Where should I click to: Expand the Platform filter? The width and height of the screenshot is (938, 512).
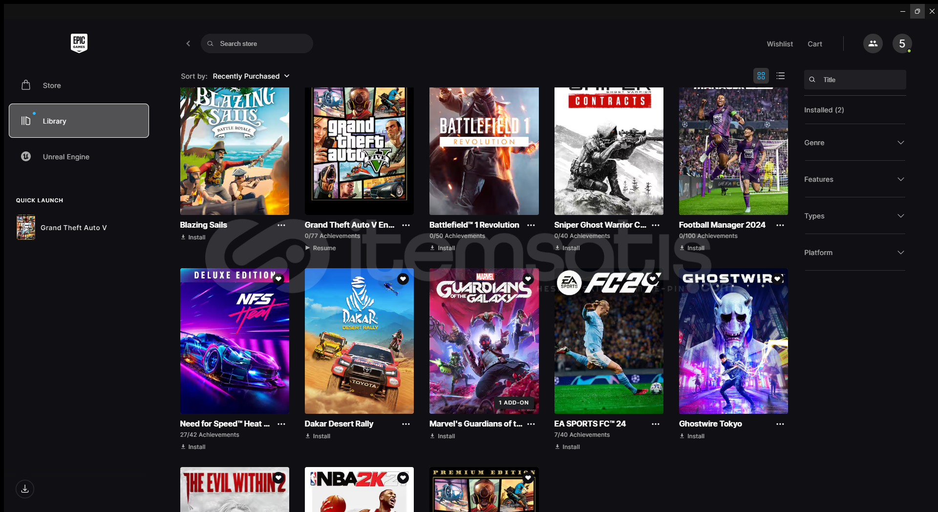854,253
